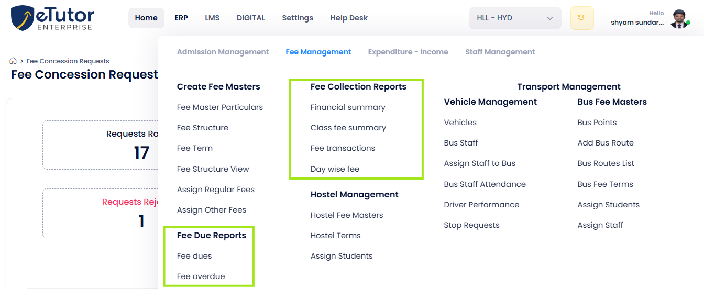Click the requests raised count 17
The image size is (704, 289).
click(x=141, y=153)
